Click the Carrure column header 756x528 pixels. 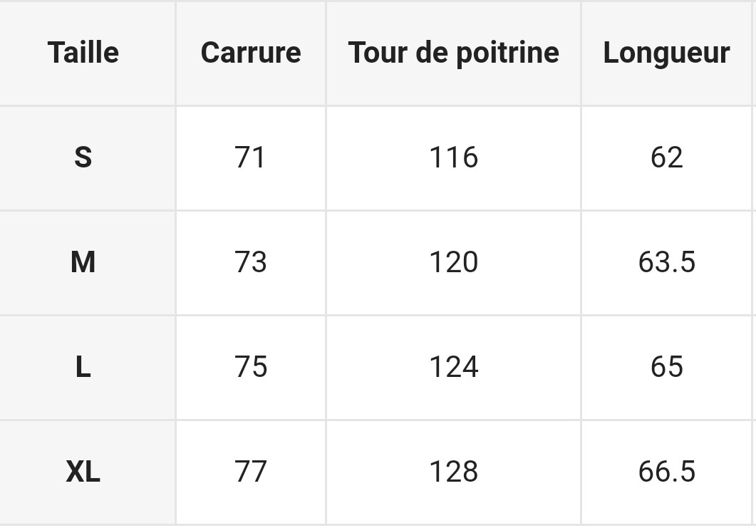(x=251, y=53)
